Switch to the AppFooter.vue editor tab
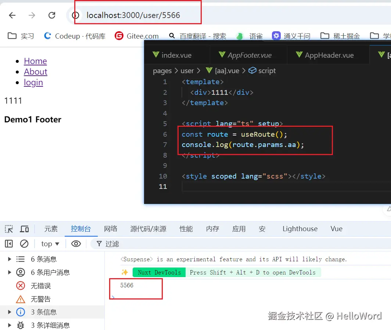The height and width of the screenshot is (330, 391). (x=249, y=55)
